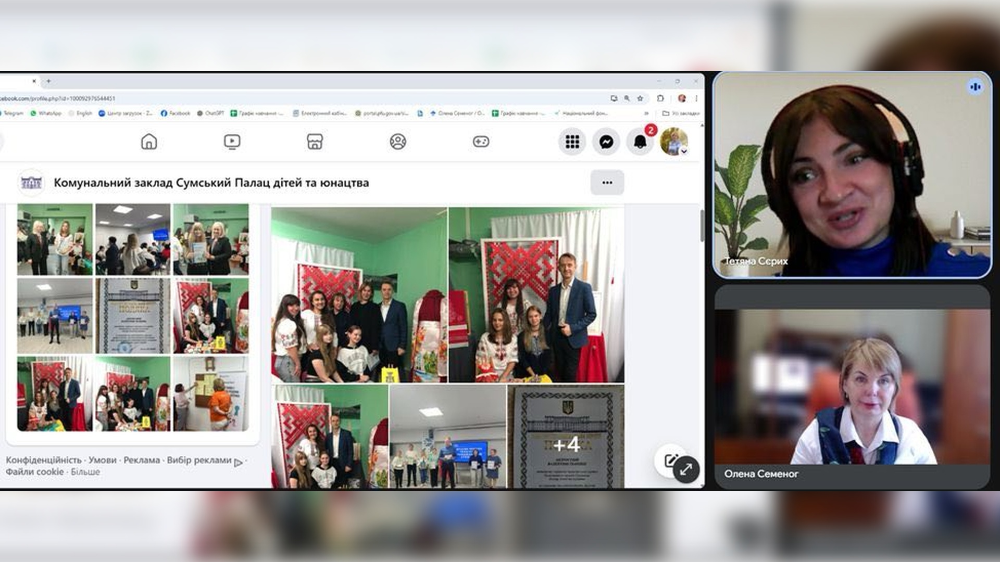Expand the account profile picture menu
Viewport: 1000px width, 562px height.
click(x=674, y=142)
